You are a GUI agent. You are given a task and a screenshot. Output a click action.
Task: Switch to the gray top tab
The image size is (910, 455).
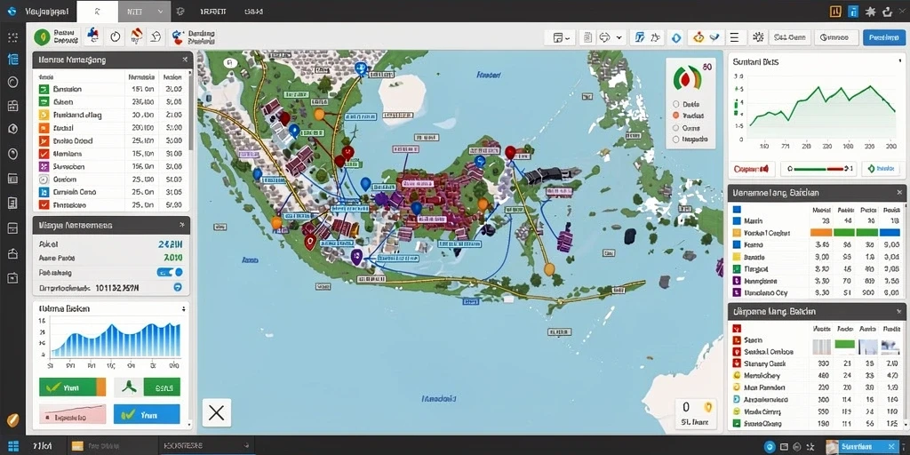pyautogui.click(x=145, y=11)
